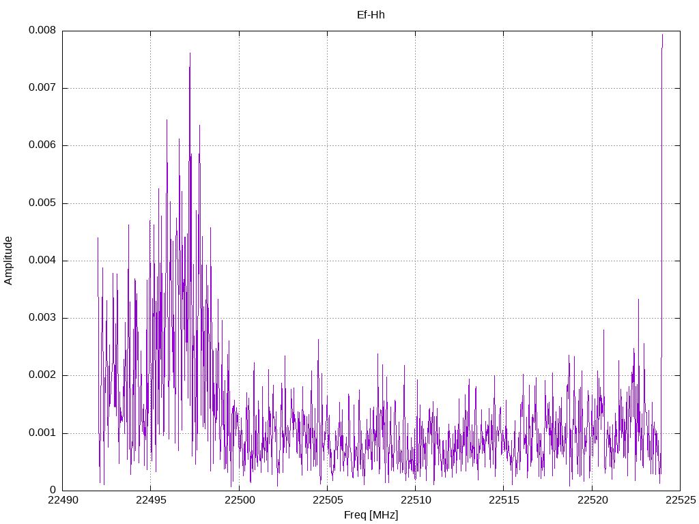This screenshot has height=524, width=699.
Task: Click the x-axis tick label "22500"
Action: [239, 500]
